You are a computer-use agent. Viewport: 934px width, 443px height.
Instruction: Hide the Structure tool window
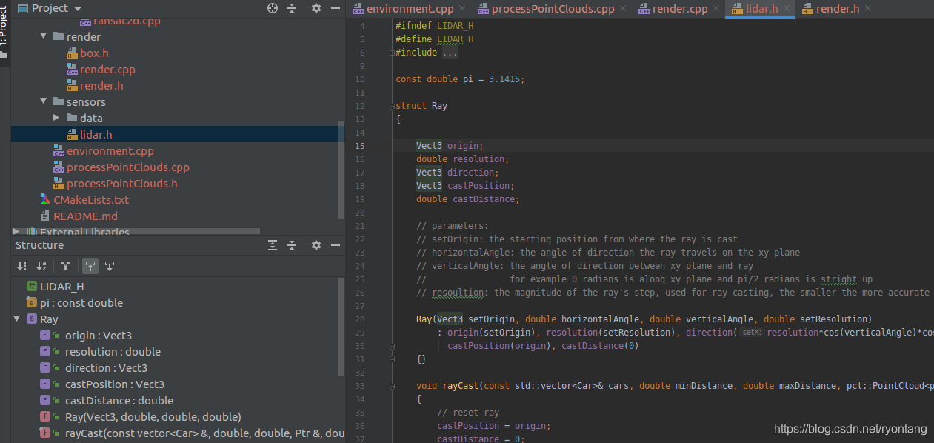tap(336, 245)
